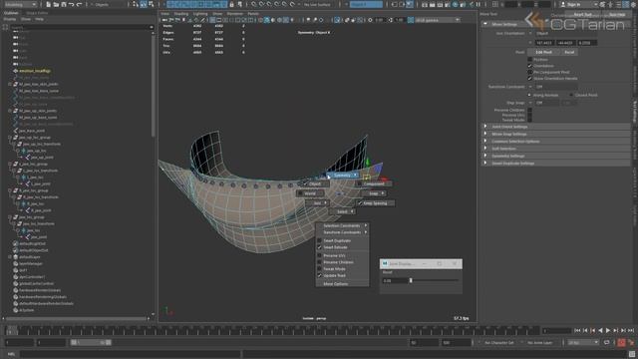This screenshot has height=359, width=638.
Task: Click the Tool Help button
Action: click(617, 15)
